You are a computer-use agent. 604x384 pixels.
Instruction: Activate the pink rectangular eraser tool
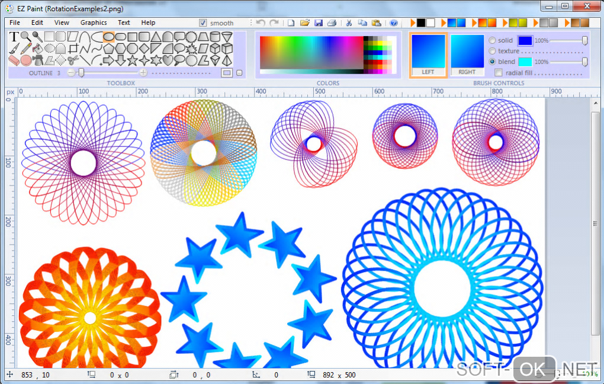pos(14,60)
